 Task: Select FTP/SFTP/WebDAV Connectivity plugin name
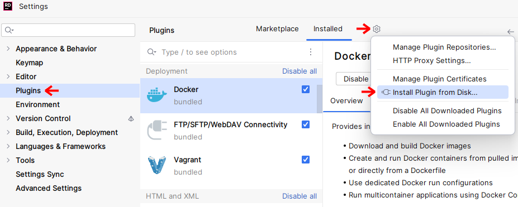click(231, 124)
